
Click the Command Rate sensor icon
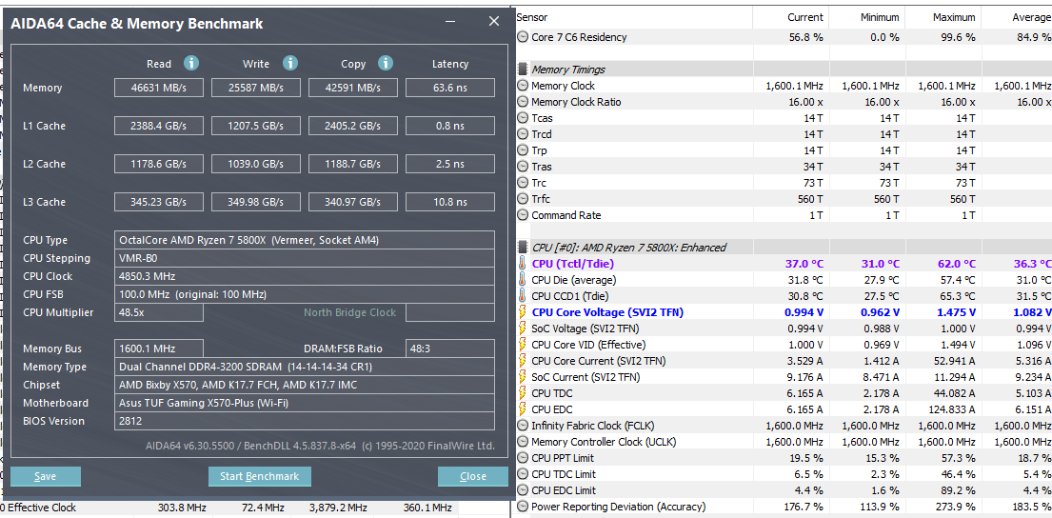[x=523, y=215]
